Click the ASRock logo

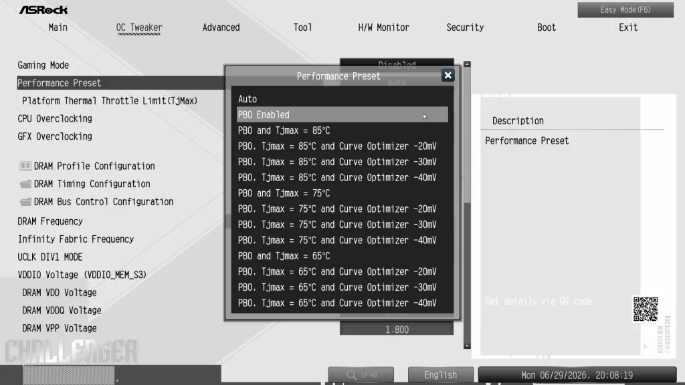[x=43, y=9]
